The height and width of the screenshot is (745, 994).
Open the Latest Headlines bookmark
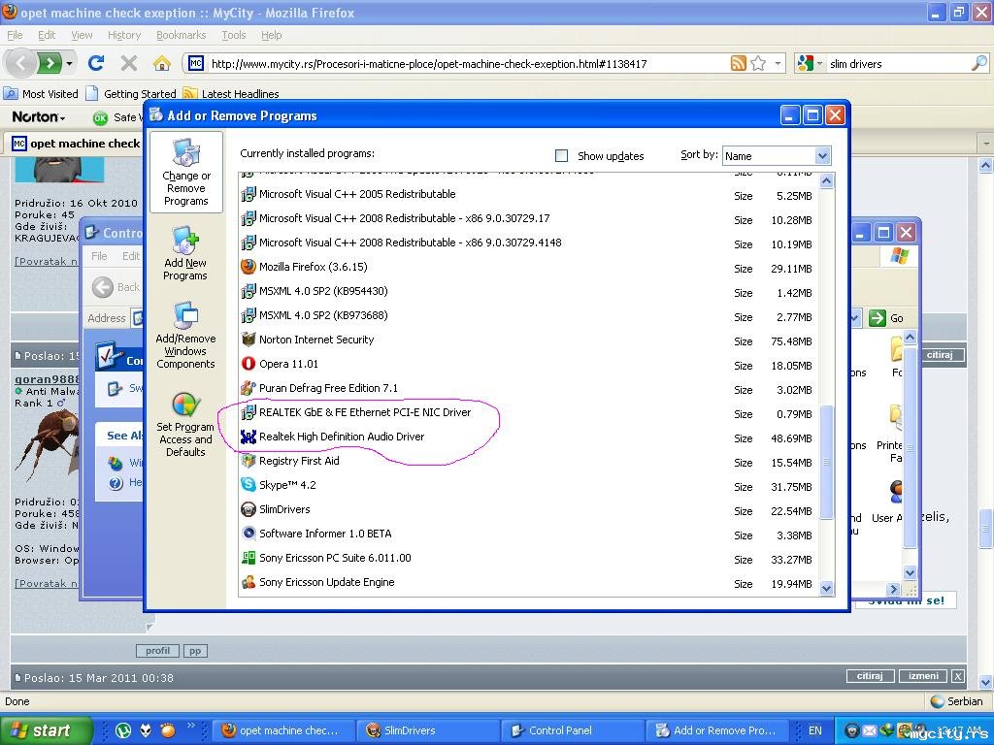[x=231, y=94]
